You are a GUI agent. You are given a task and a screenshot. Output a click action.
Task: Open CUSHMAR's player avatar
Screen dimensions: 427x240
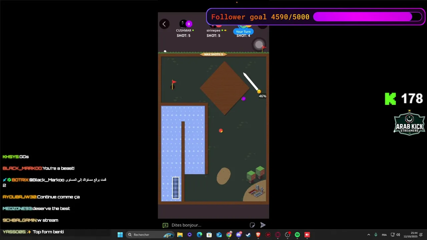[x=183, y=24]
